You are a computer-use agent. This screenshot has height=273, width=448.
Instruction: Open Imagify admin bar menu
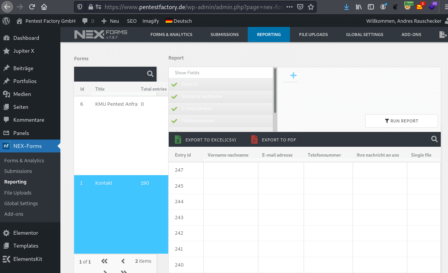coord(150,21)
